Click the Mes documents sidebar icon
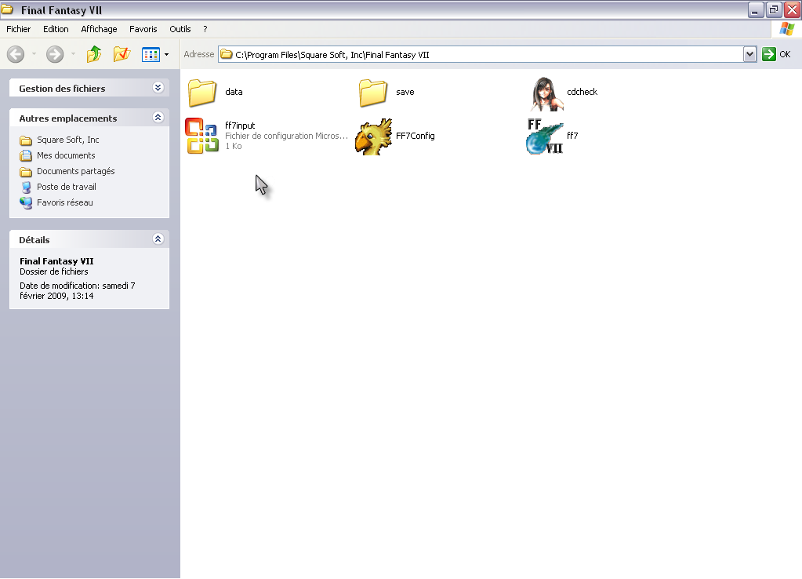 pos(26,155)
